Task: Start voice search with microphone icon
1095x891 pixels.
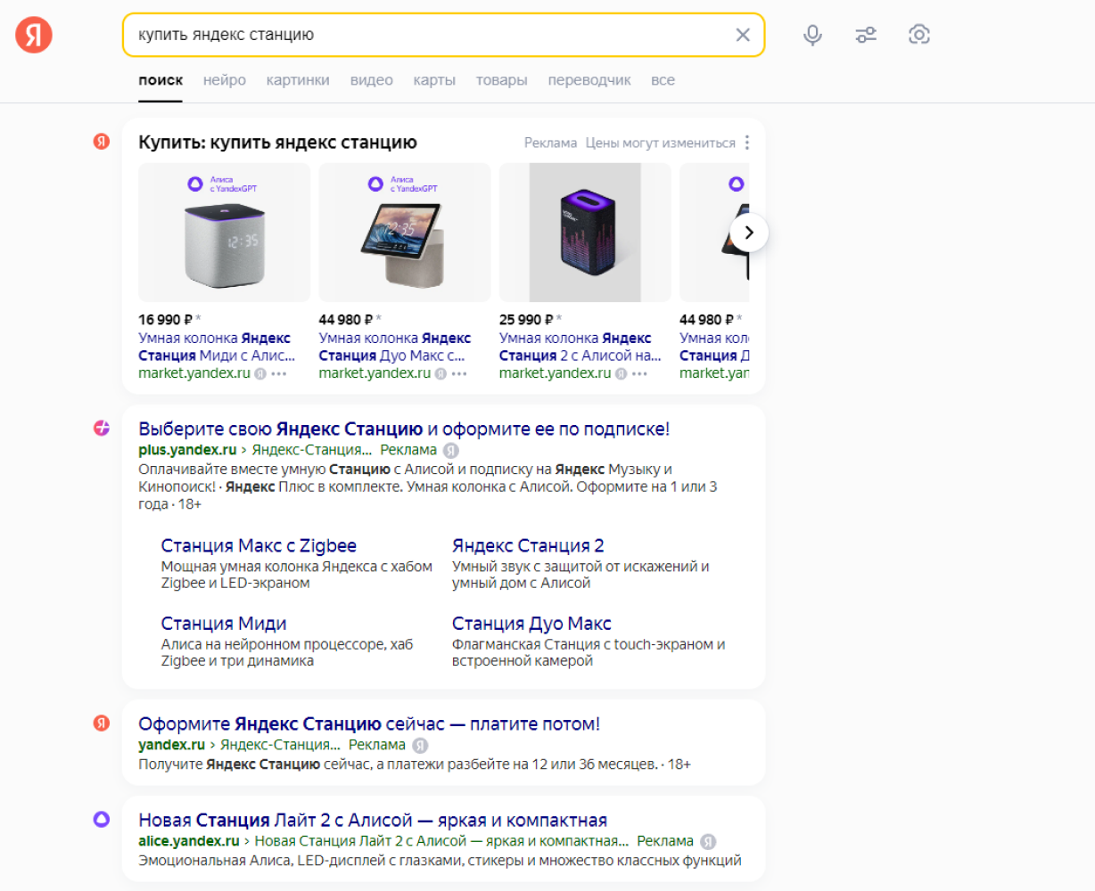Action: tap(812, 35)
